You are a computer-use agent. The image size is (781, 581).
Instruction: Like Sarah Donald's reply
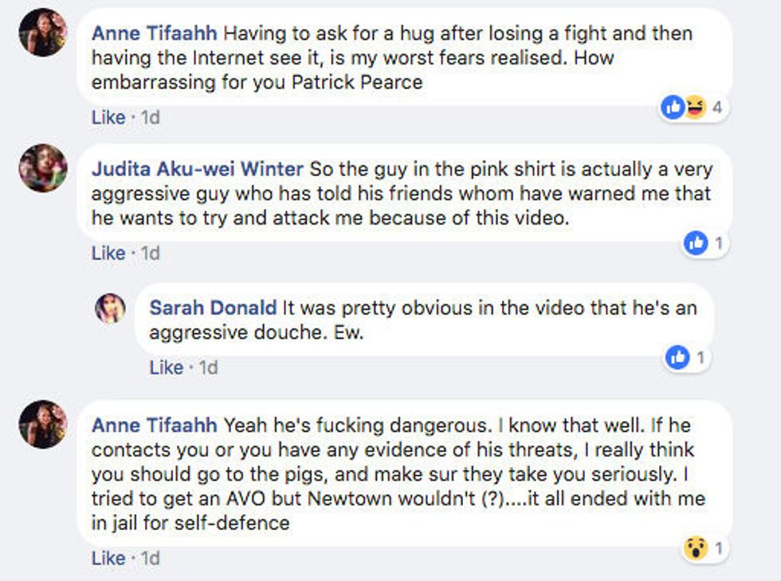pos(167,367)
